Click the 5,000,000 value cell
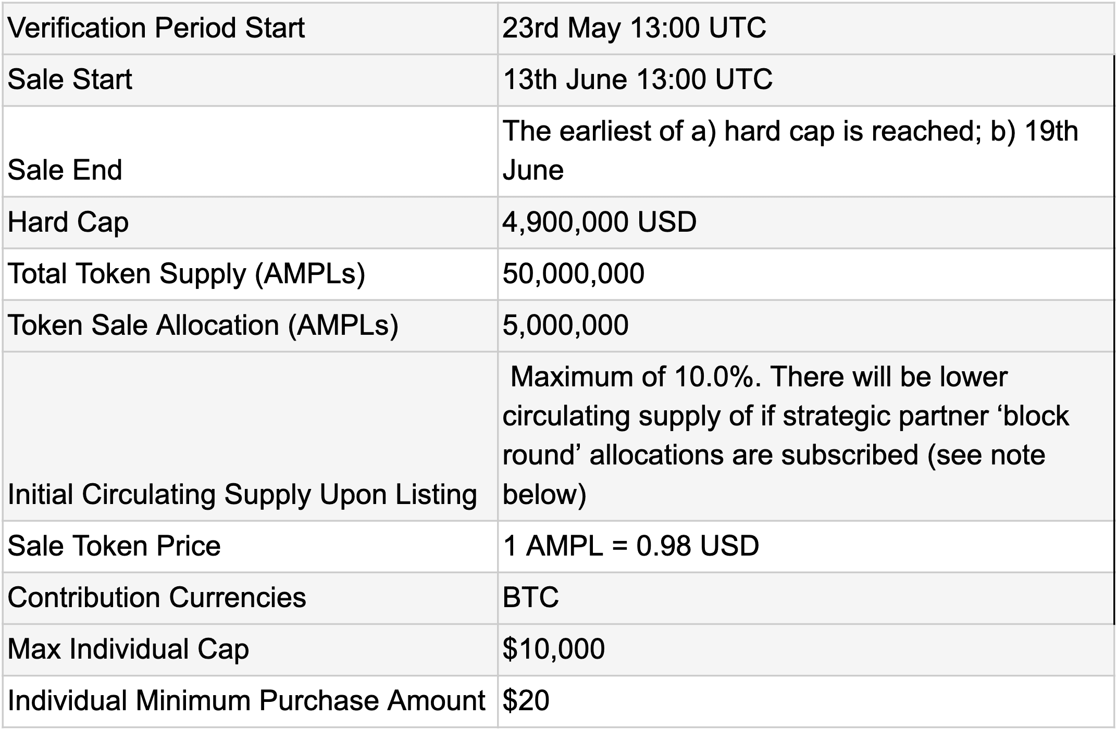This screenshot has width=1117, height=730. [806, 325]
